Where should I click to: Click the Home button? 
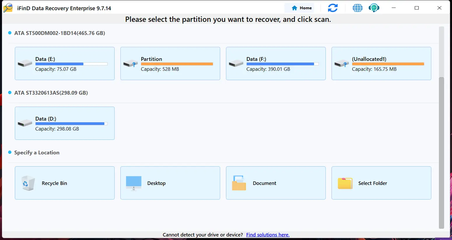pos(299,8)
